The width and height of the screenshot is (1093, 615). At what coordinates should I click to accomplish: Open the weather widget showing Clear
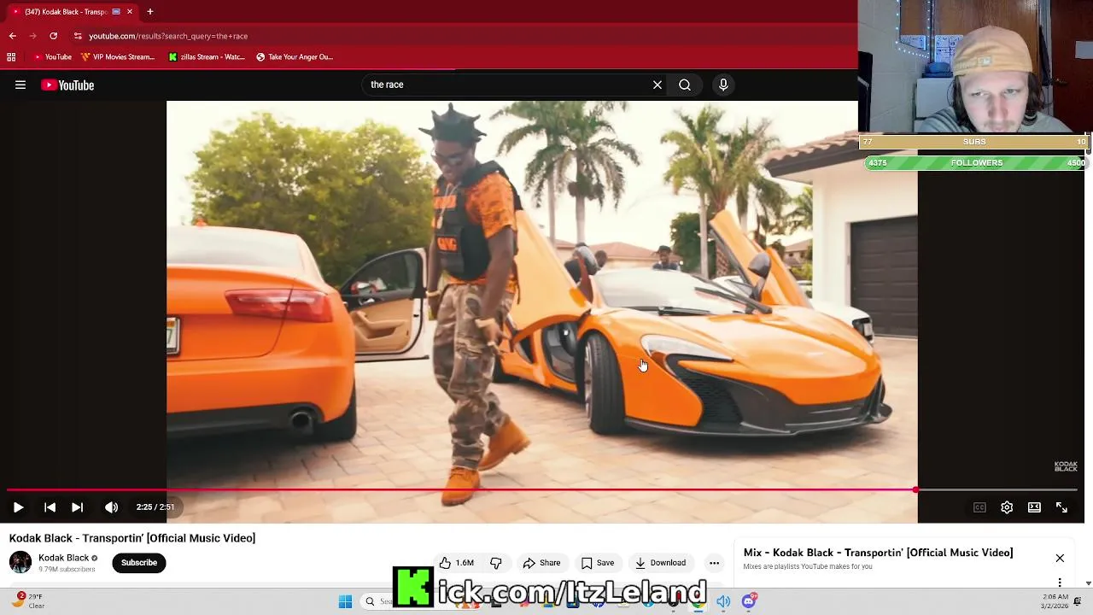point(30,601)
